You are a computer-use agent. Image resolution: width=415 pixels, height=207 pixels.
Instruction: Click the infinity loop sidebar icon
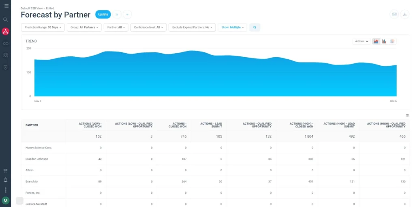click(6, 43)
